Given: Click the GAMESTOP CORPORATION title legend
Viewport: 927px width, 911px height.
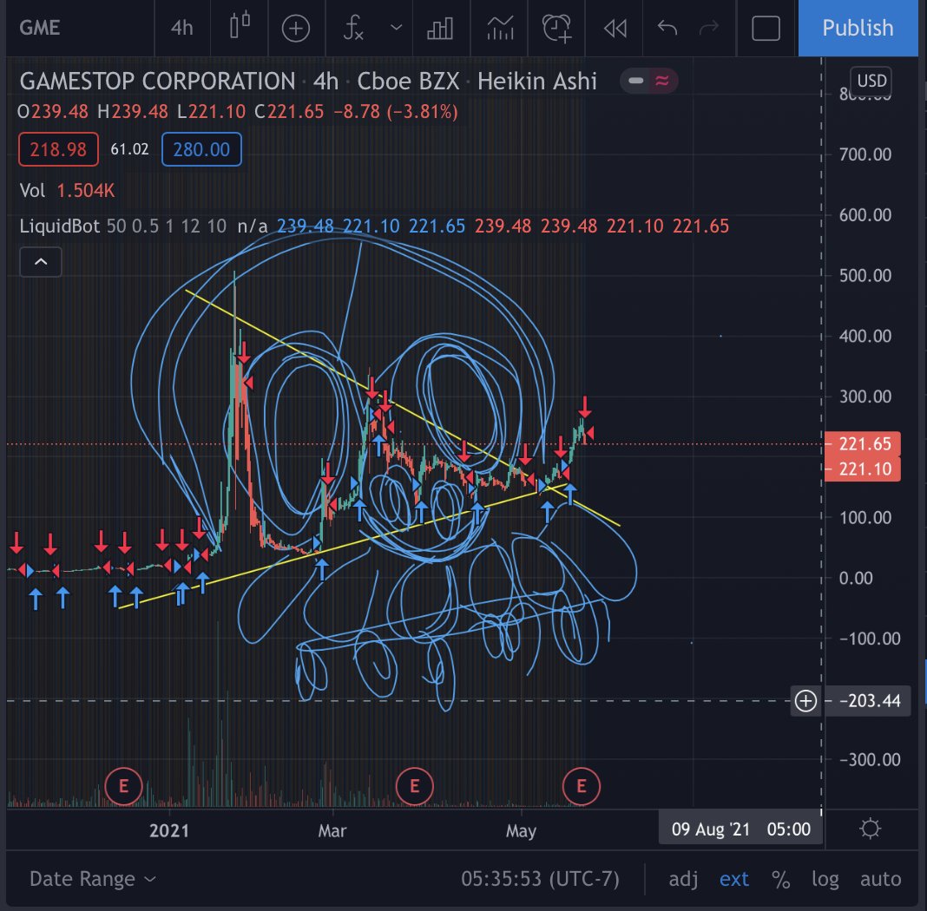Looking at the screenshot, I should pos(157,81).
